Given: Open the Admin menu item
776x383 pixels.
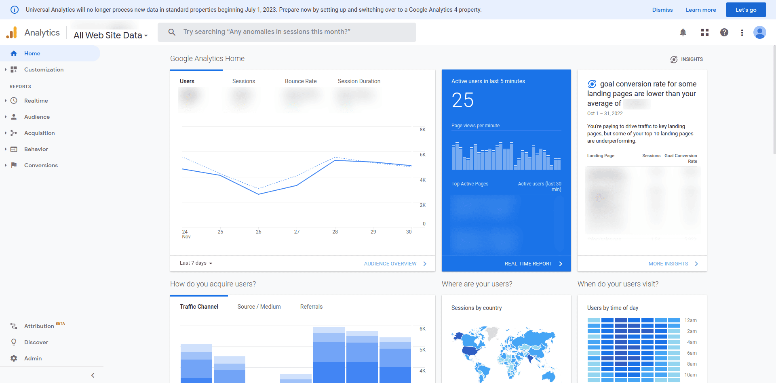Looking at the screenshot, I should 50,358.
